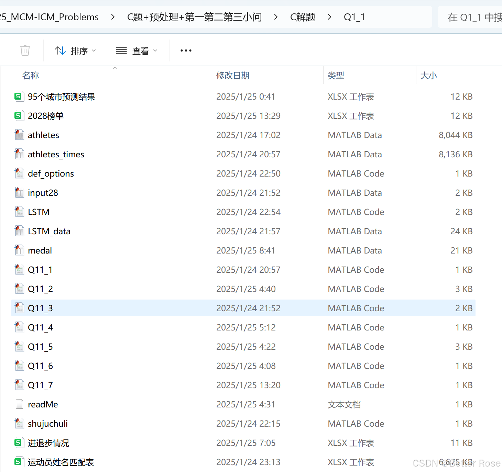The height and width of the screenshot is (472, 502).
Task: Select the def_options MATLAB code icon
Action: pyautogui.click(x=19, y=173)
